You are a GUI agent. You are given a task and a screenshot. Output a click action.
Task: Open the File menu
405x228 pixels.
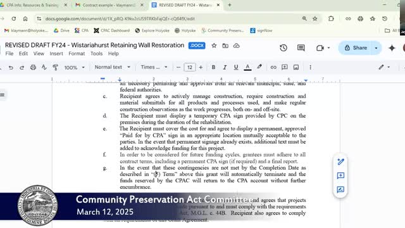click(9, 53)
